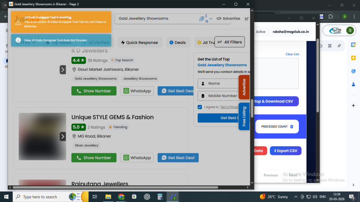Open the Google Calendar side panel icon
Viewport: 360px width, 202px height.
click(353, 45)
